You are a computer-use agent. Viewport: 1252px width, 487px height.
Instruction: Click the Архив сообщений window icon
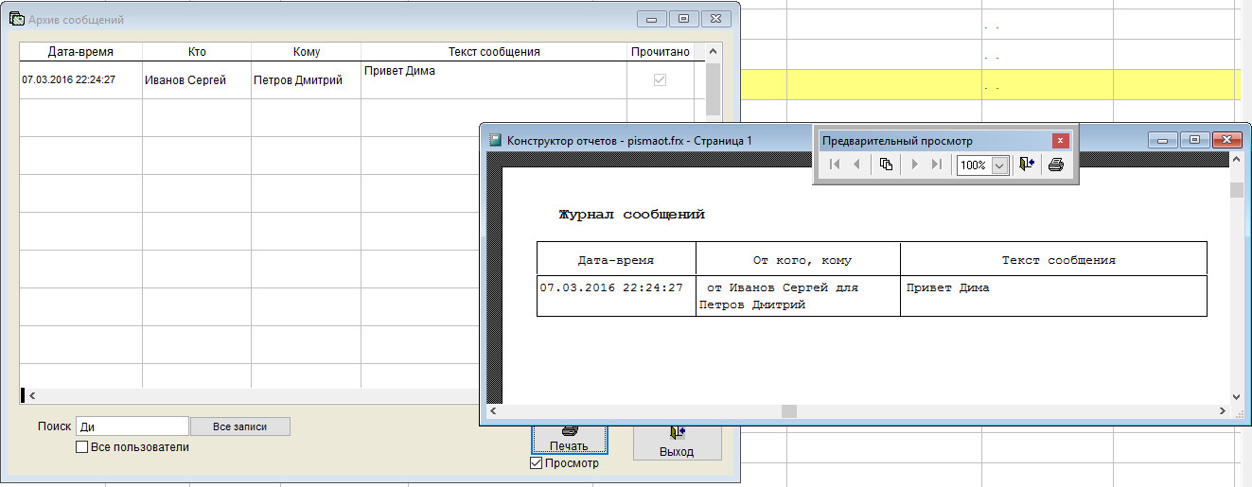(x=15, y=19)
